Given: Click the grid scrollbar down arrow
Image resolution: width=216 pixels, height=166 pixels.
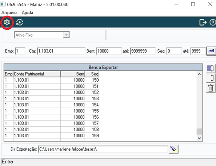Looking at the screenshot, I should pyautogui.click(x=199, y=138).
